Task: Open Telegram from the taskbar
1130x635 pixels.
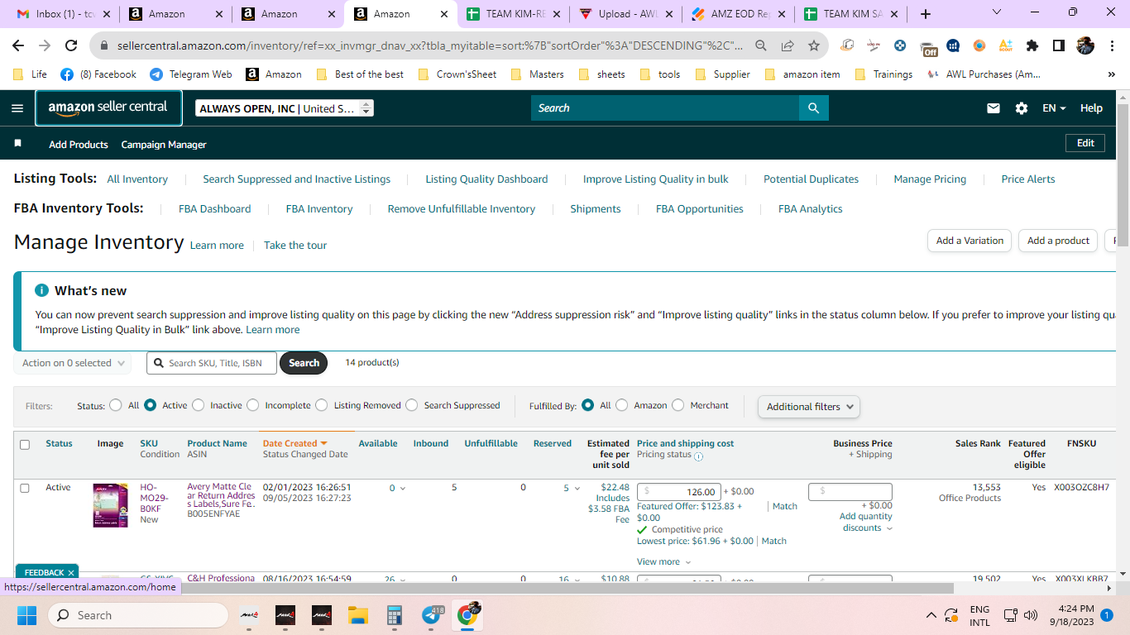Action: click(x=431, y=615)
